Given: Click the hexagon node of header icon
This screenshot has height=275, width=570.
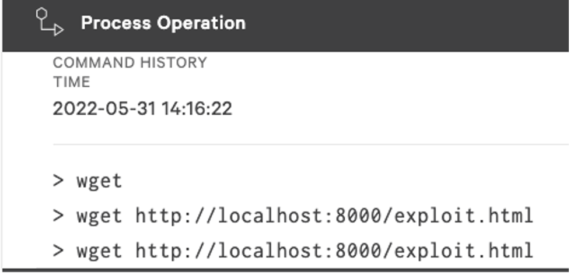Looking at the screenshot, I should (x=42, y=14).
